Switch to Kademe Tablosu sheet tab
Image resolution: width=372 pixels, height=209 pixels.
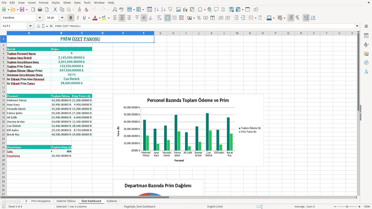pos(66,201)
